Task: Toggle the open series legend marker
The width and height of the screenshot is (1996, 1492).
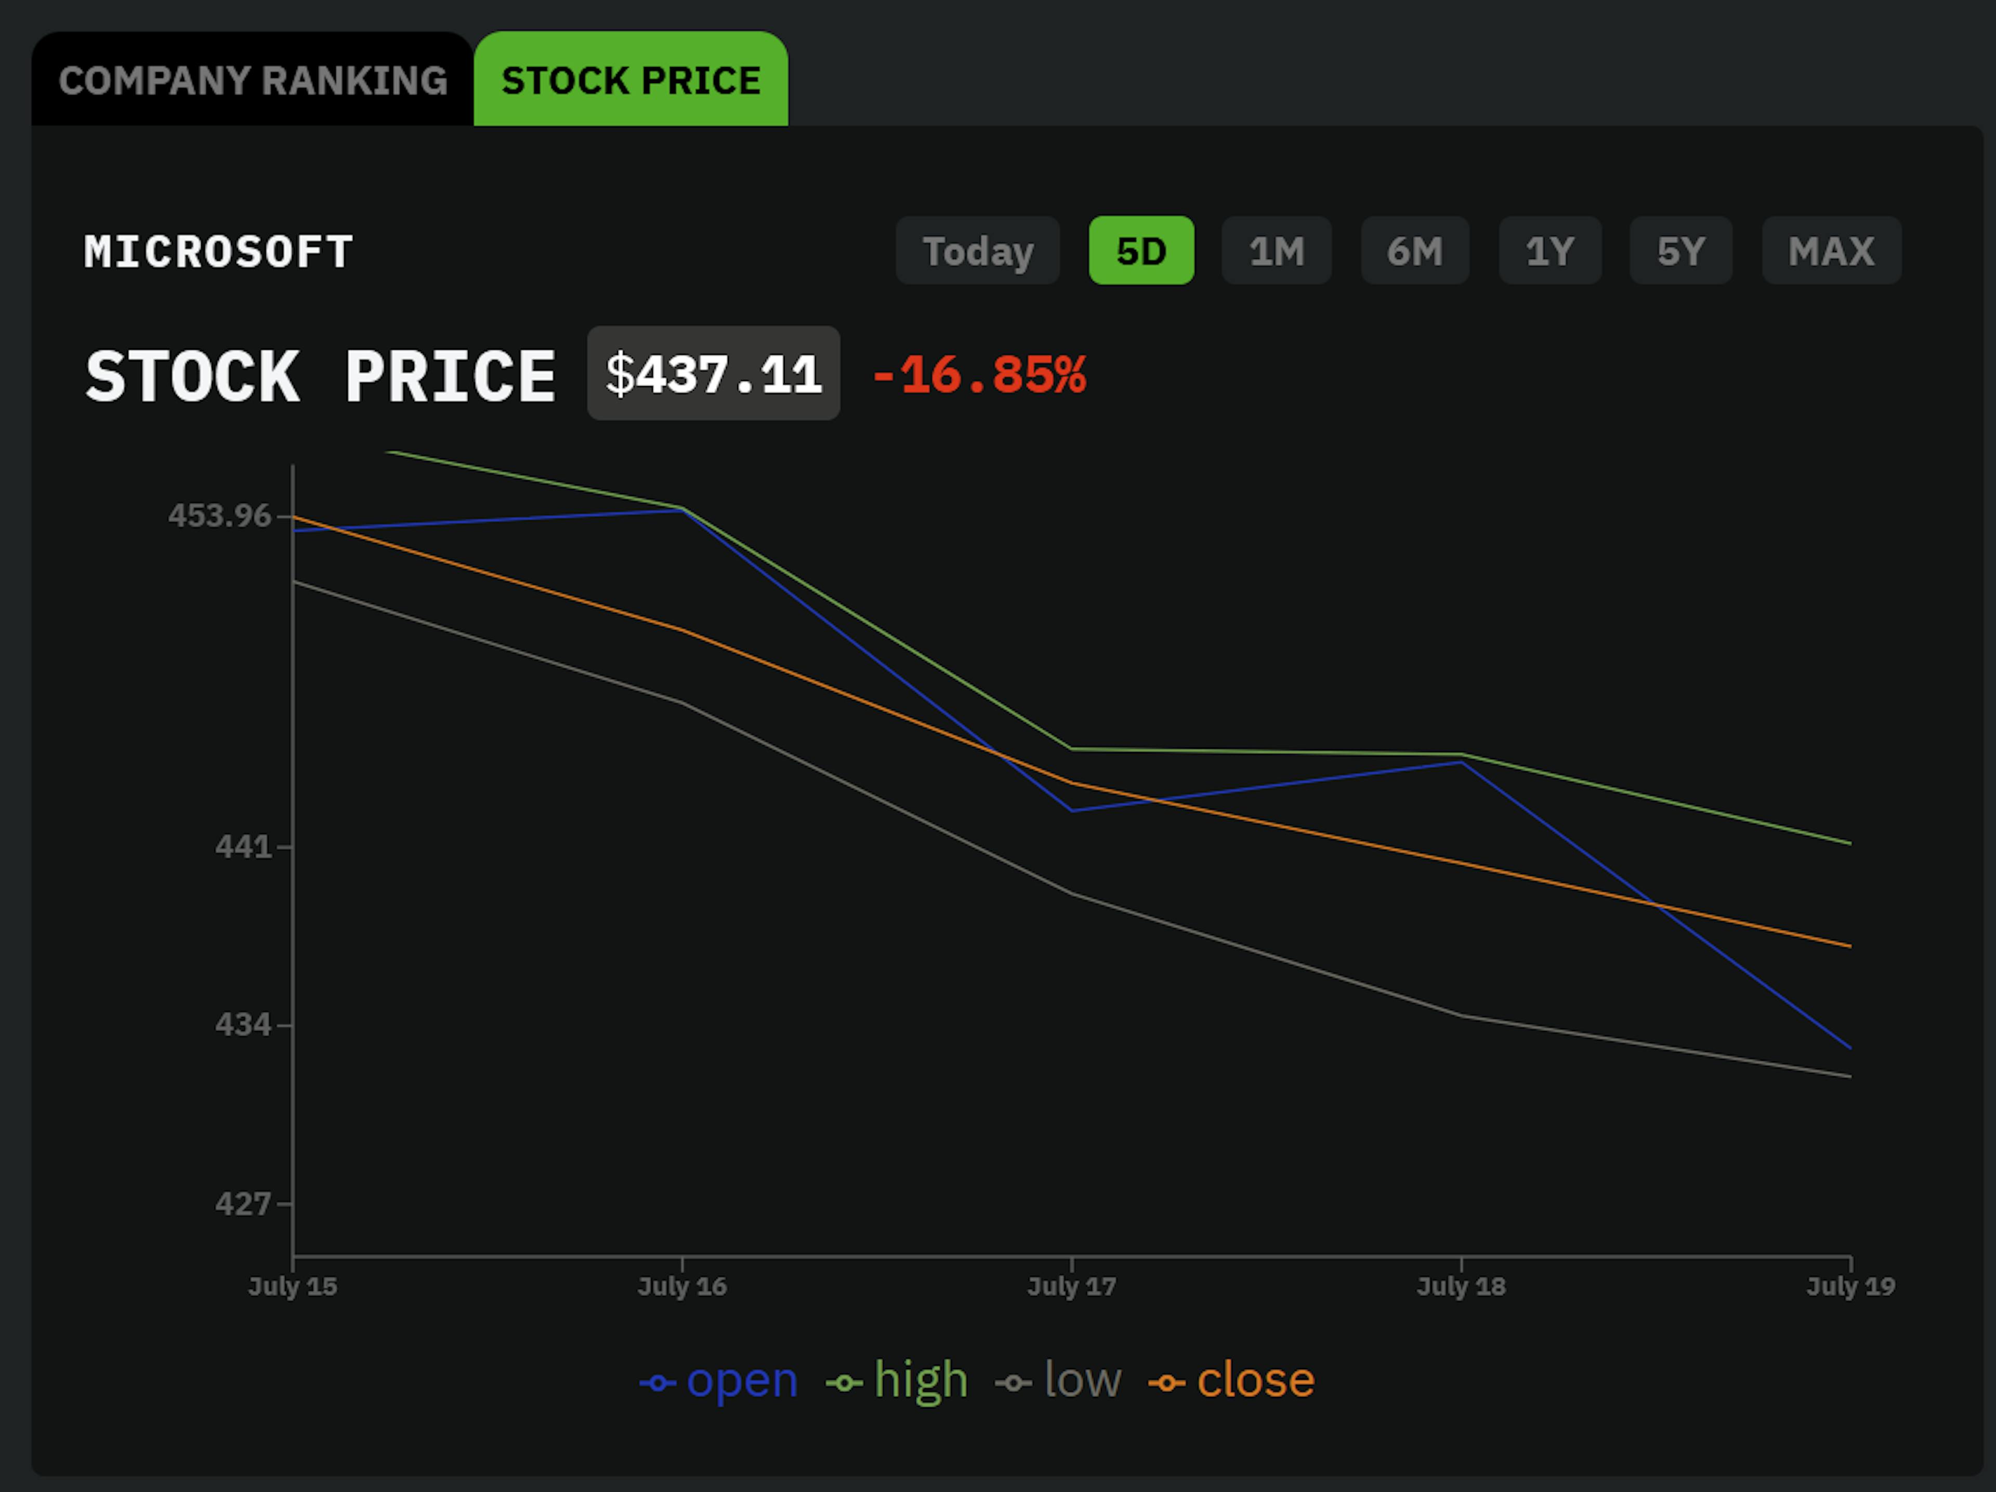Action: tap(658, 1383)
